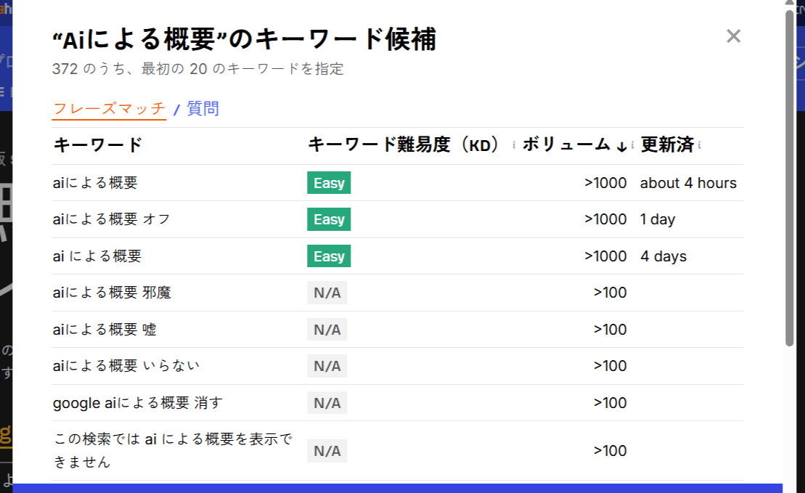This screenshot has width=805, height=493.
Task: Click the Easy badge for aiによる概要 オフ
Action: (328, 219)
